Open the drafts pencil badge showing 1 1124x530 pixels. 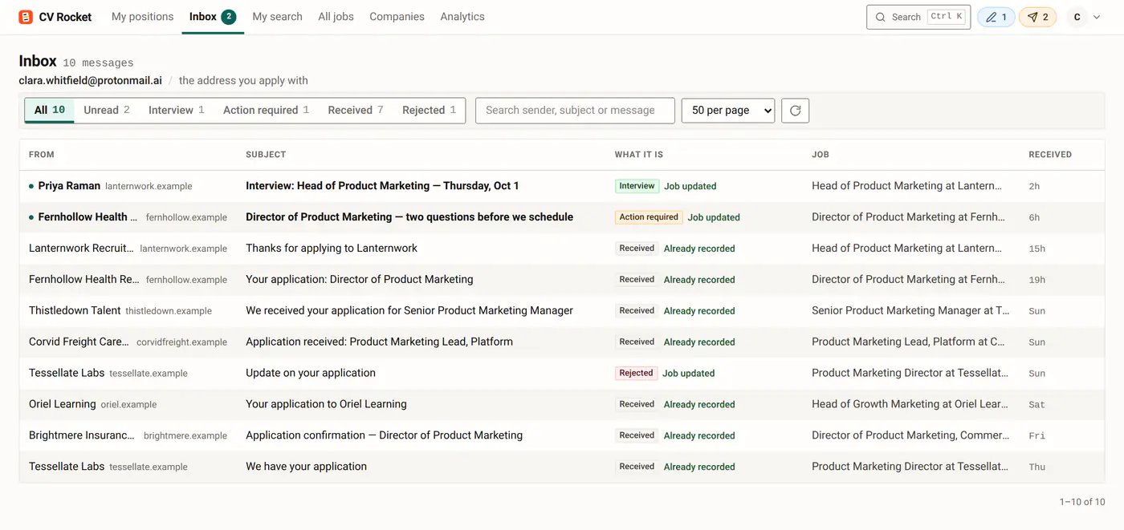996,17
